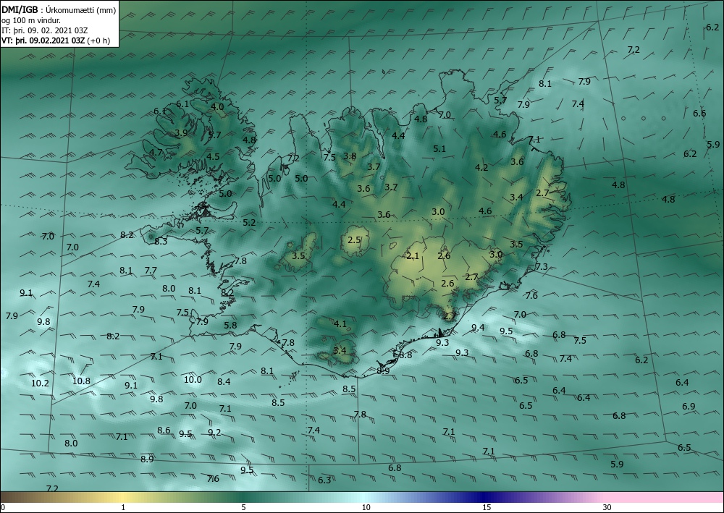Select the 9.4 value off the southeast coast
The image size is (724, 513).
[478, 328]
